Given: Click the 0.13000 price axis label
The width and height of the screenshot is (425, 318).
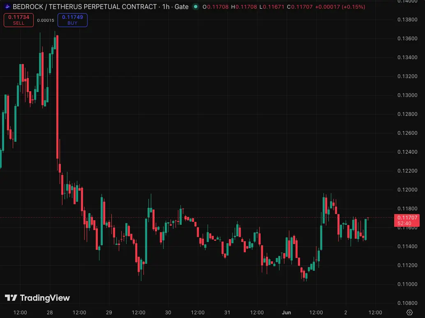Looking at the screenshot, I should 407,95.
